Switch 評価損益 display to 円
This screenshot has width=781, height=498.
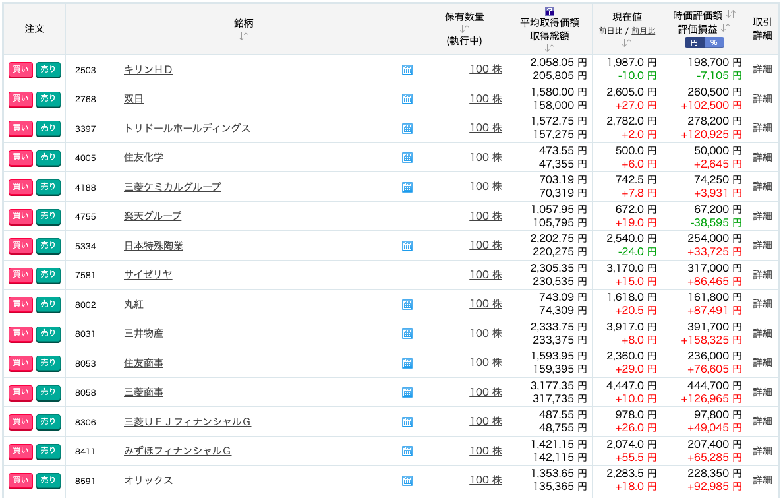[x=695, y=43]
